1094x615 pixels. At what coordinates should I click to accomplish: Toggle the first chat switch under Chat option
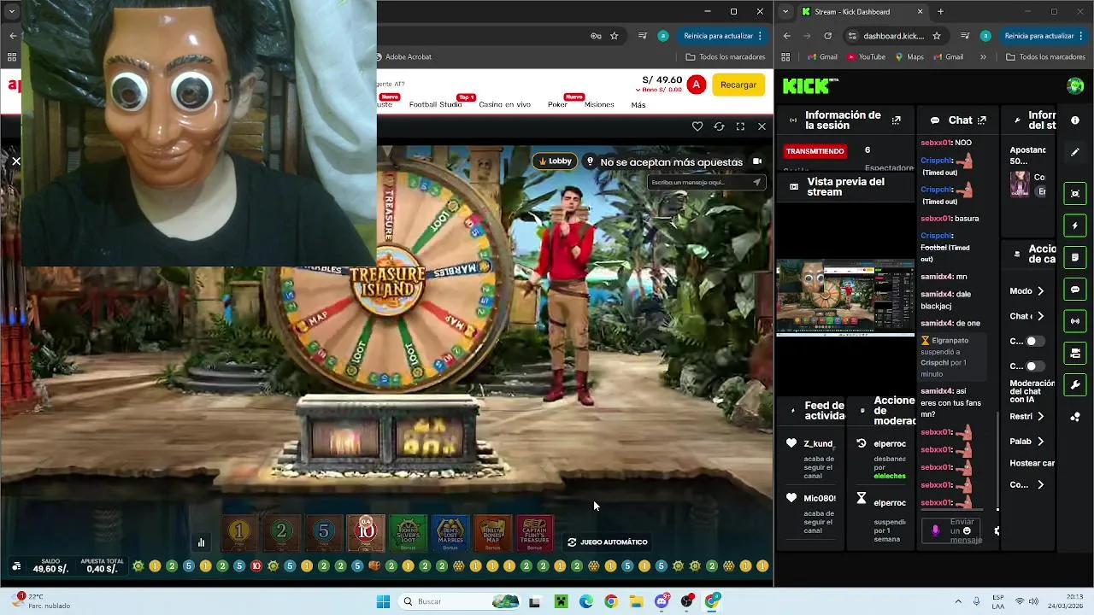(1034, 341)
